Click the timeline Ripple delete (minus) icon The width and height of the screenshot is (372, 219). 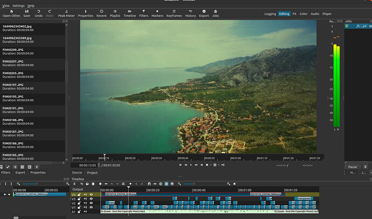coord(106,184)
